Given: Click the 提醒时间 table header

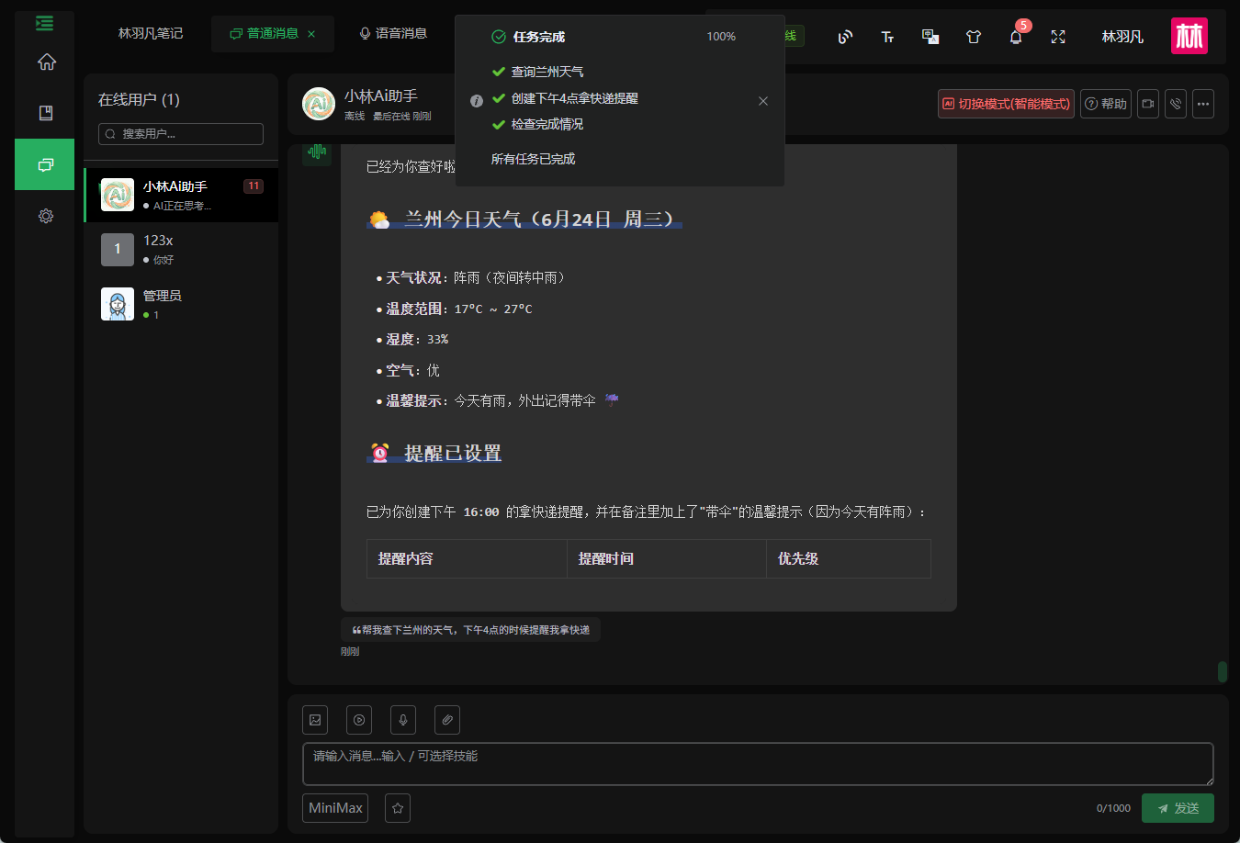Looking at the screenshot, I should pos(667,558).
